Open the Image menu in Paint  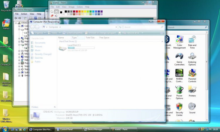point(72,7)
